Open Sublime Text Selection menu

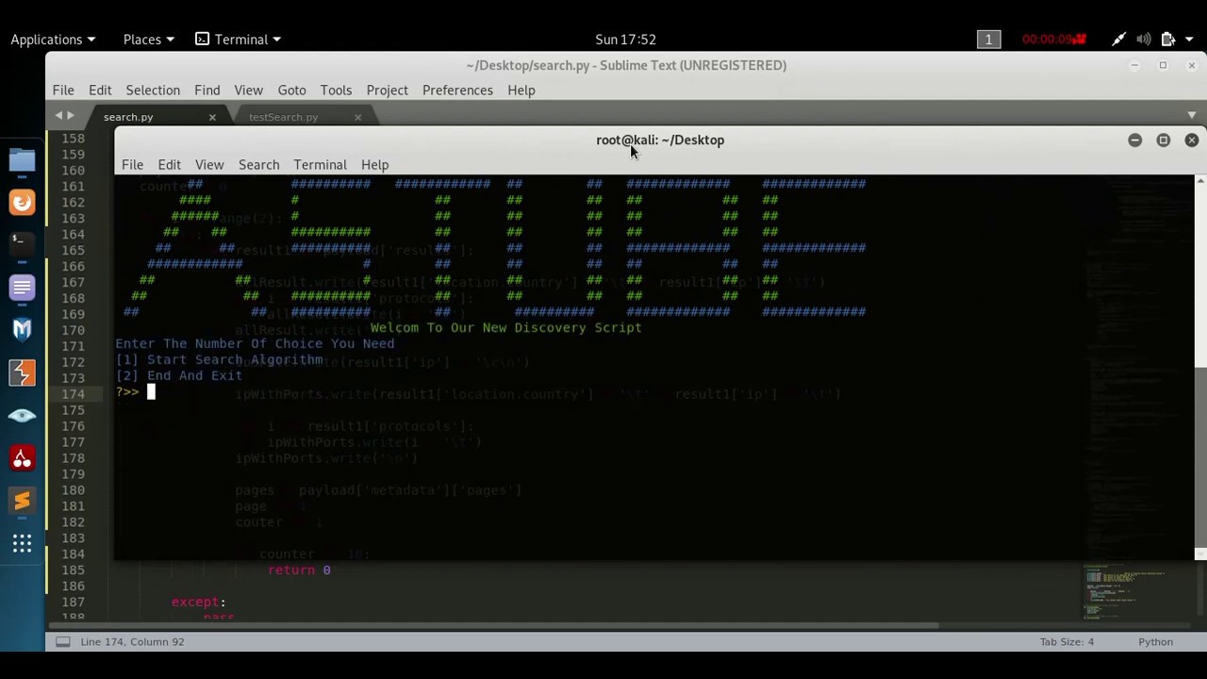coord(153,91)
